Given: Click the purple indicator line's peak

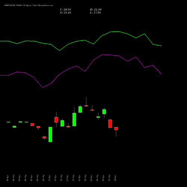Looking at the screenshot, I should coord(102,55).
